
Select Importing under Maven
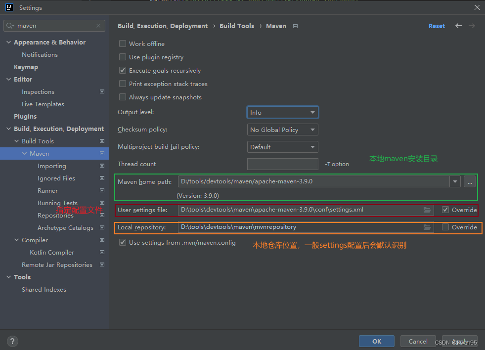pos(51,166)
